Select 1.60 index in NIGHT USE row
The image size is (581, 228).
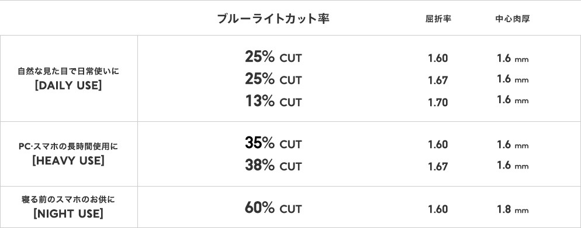point(438,209)
